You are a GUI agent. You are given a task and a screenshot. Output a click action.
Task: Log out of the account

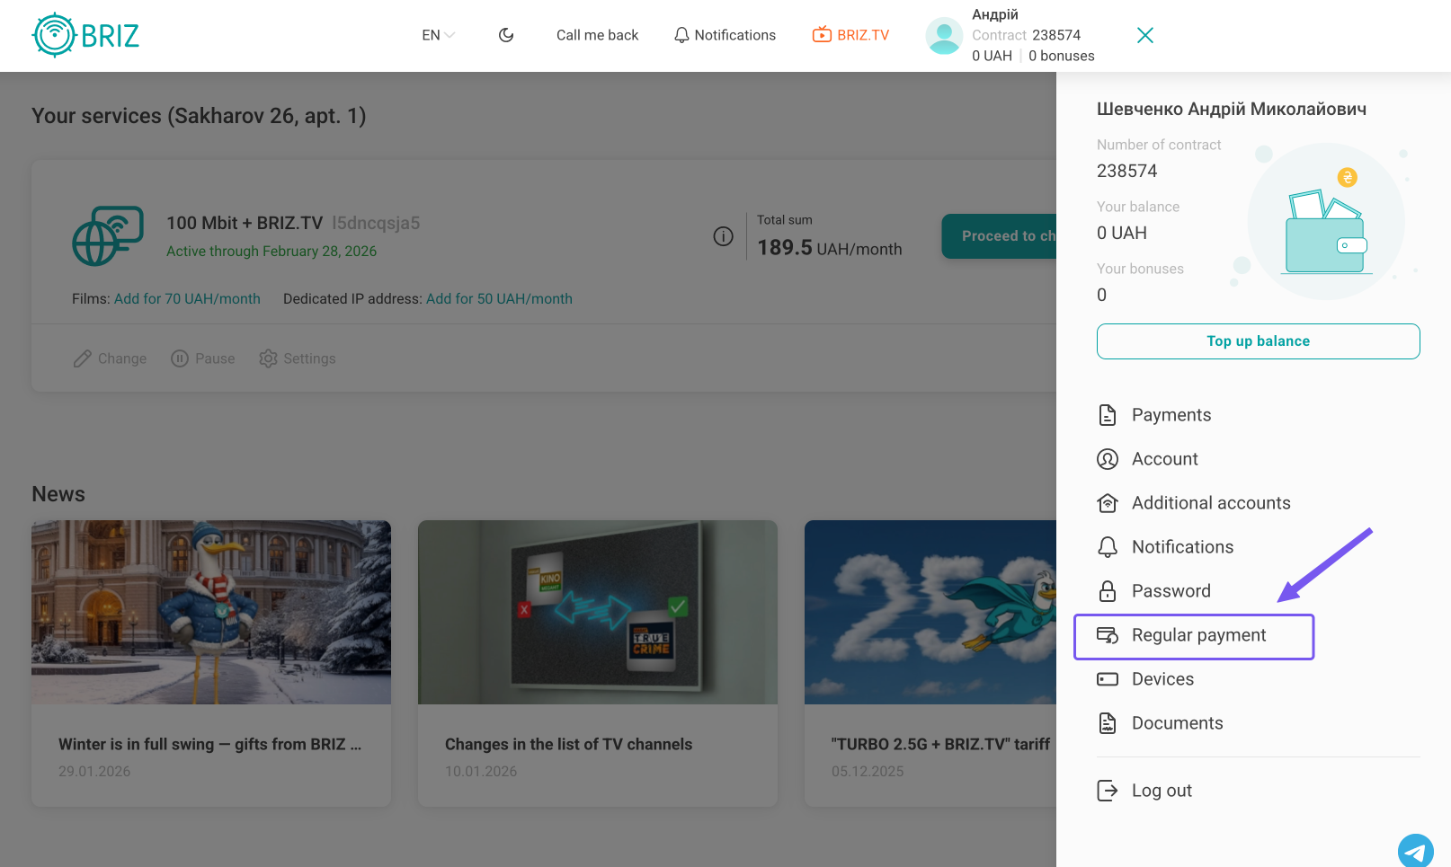(x=1161, y=791)
